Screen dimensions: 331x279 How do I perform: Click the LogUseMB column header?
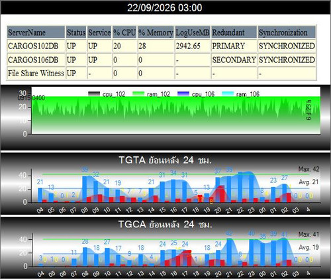point(193,32)
